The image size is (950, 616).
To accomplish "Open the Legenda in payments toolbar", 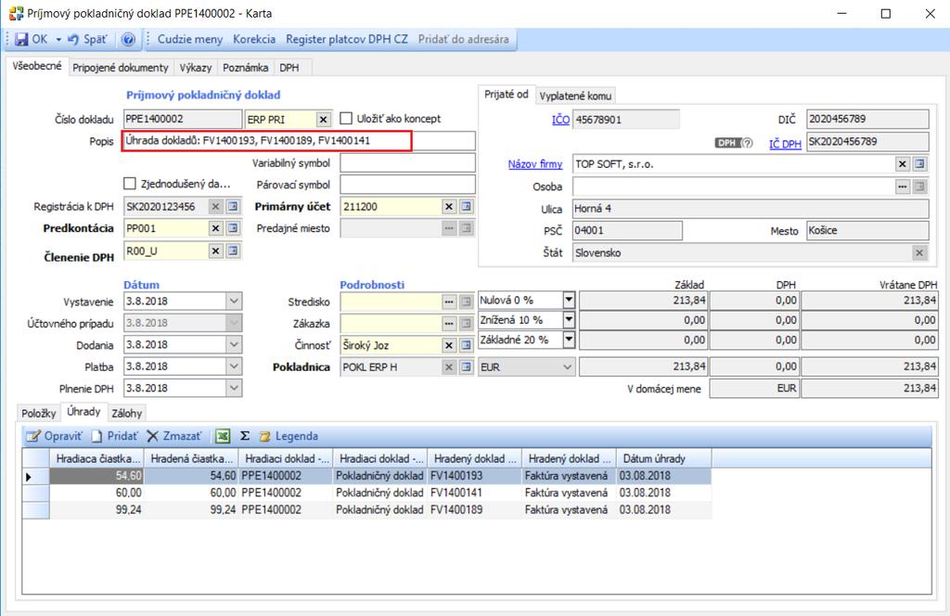I will [289, 436].
